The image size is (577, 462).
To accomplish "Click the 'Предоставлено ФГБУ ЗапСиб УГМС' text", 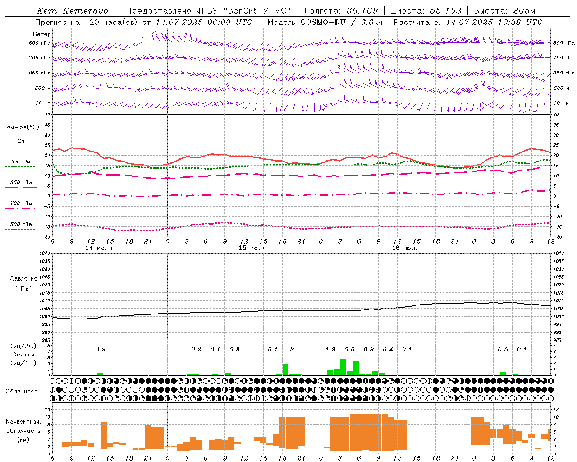I will (x=208, y=11).
